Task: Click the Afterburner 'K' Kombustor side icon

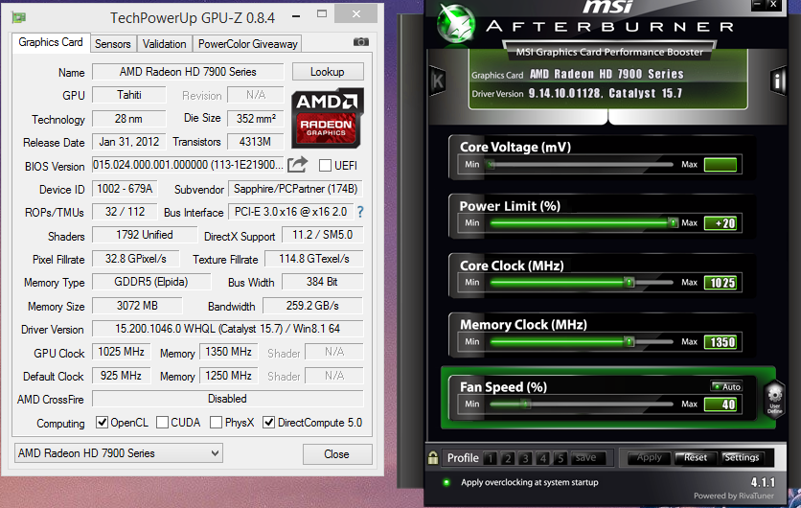Action: (x=438, y=81)
